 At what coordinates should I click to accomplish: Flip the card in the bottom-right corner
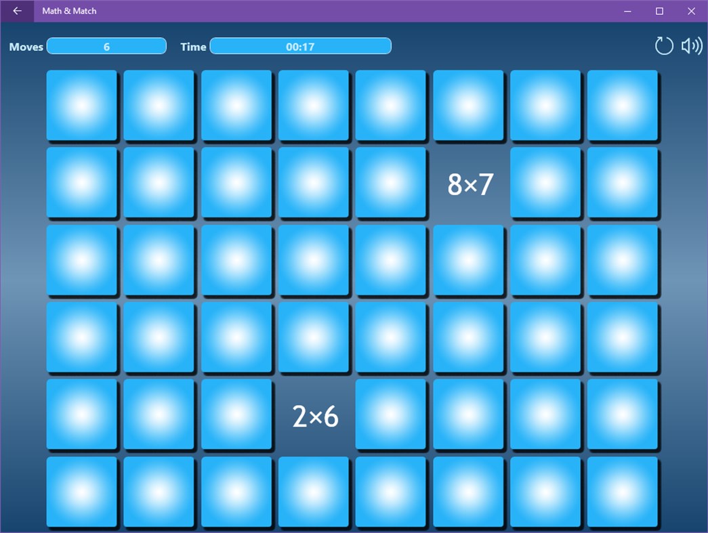623,492
